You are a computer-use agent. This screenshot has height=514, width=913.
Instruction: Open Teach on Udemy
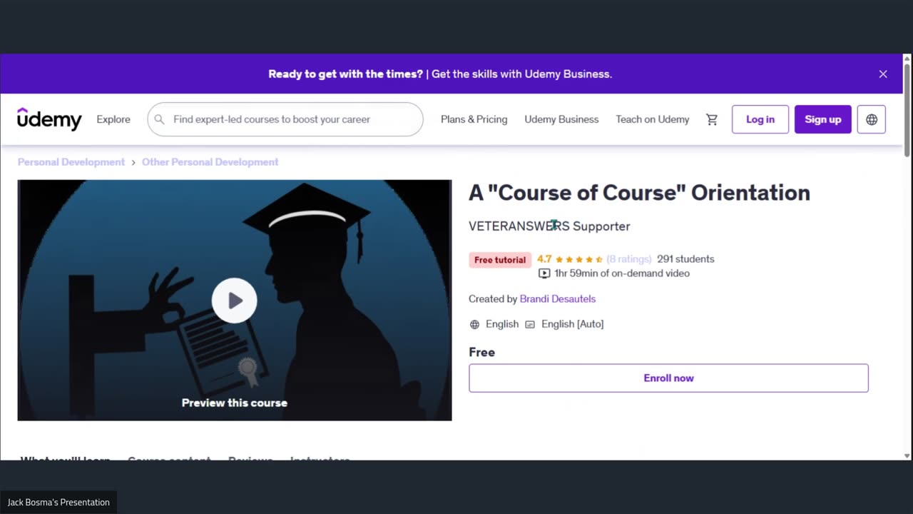point(653,119)
